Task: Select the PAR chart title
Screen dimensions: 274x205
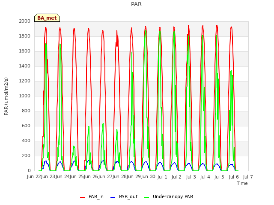Action: [x=136, y=4]
